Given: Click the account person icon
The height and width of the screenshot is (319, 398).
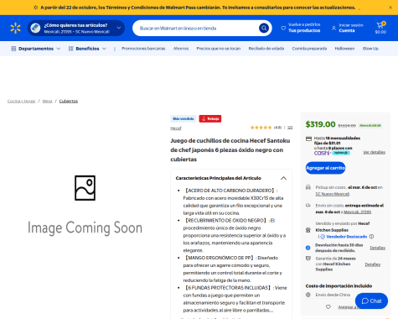Looking at the screenshot, I should [333, 28].
